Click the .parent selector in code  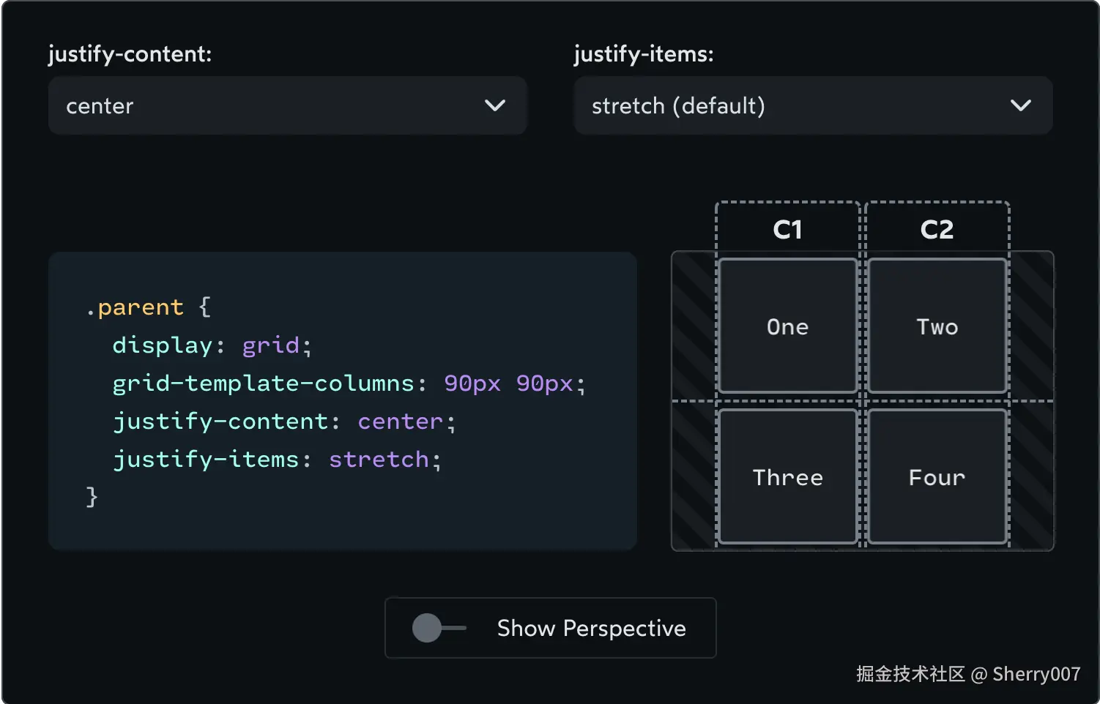(139, 307)
